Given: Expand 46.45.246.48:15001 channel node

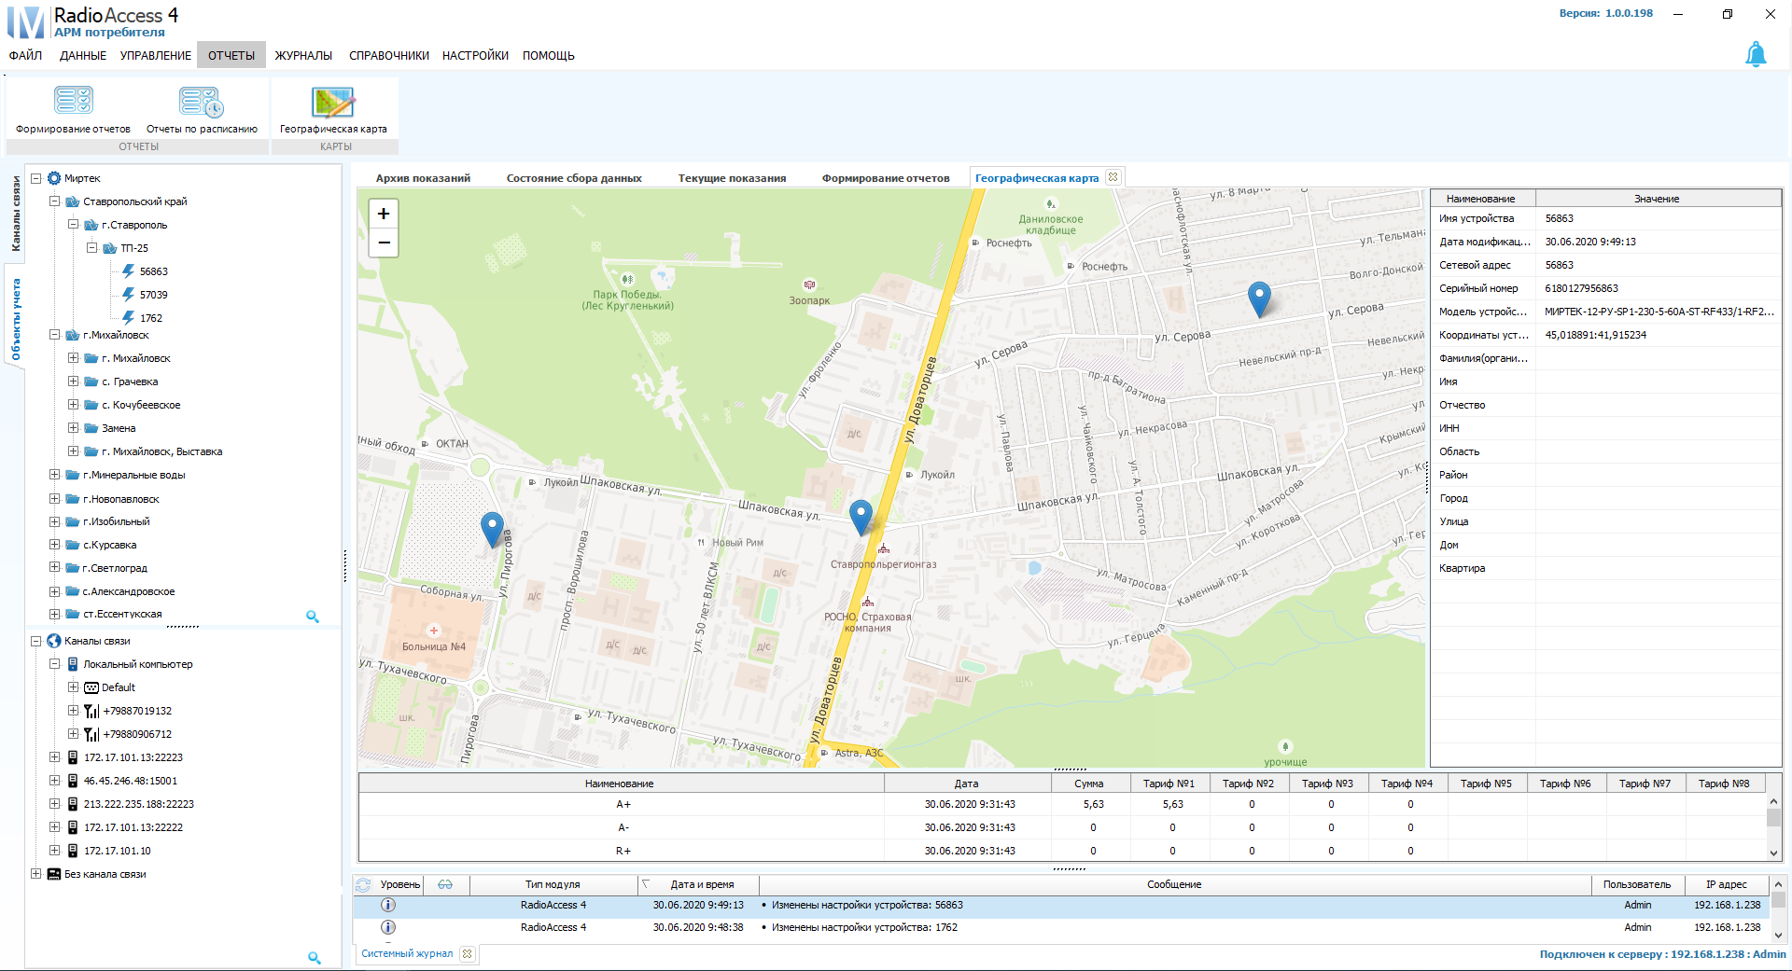Looking at the screenshot, I should pos(54,781).
